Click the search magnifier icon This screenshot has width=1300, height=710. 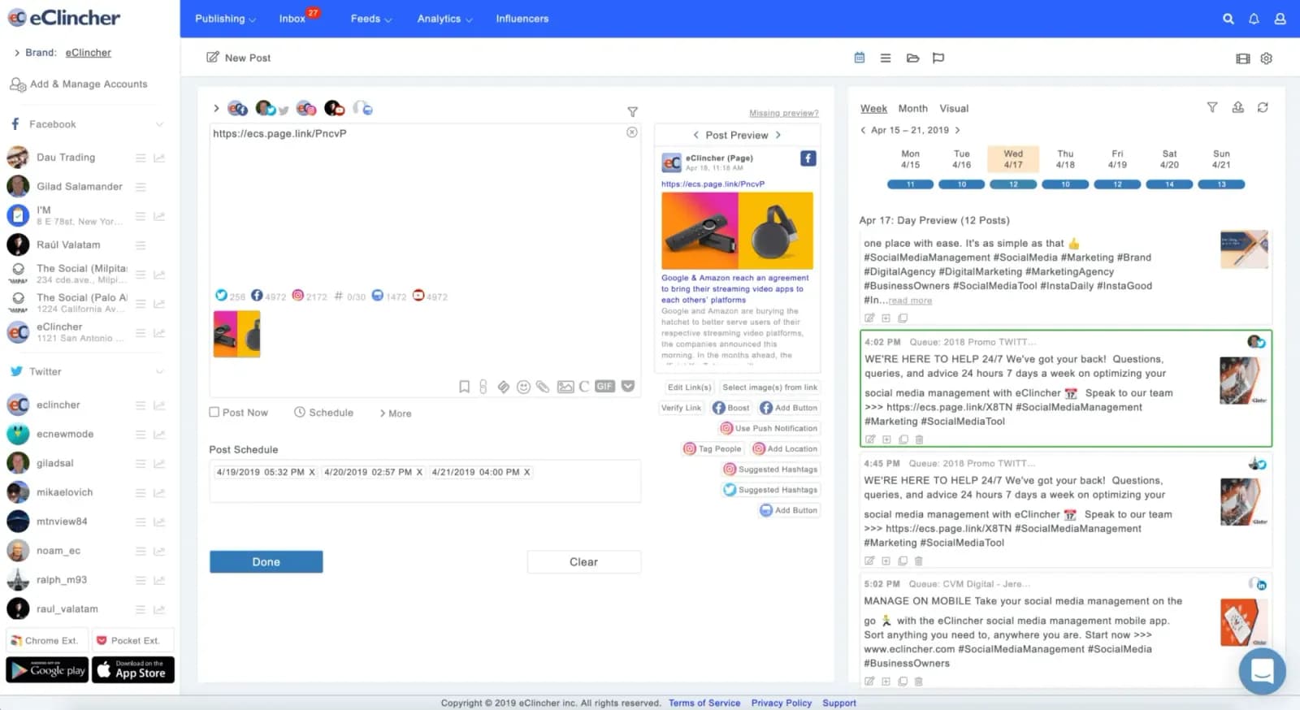[1228, 19]
